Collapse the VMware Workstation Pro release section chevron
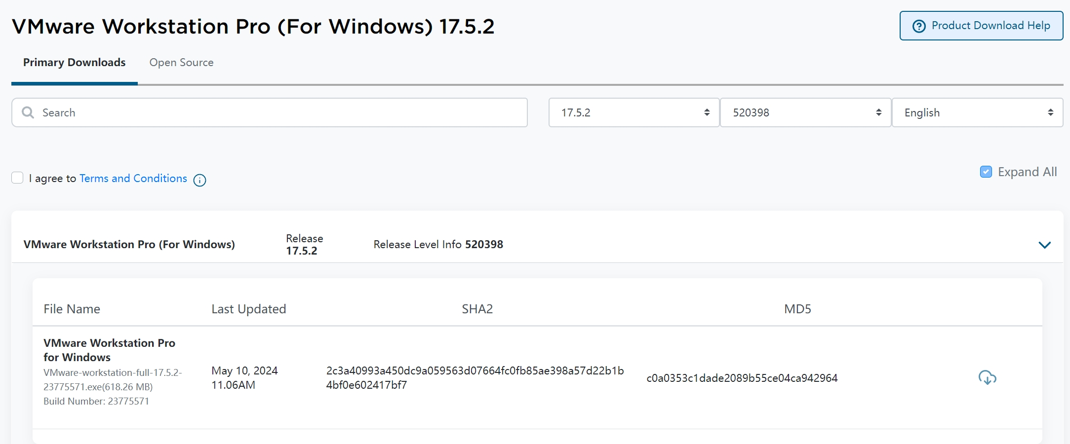The width and height of the screenshot is (1070, 444). point(1044,245)
